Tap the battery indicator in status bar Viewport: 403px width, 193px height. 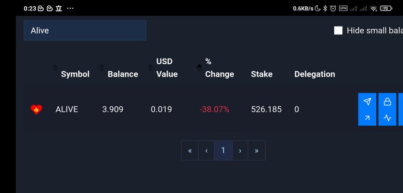386,8
